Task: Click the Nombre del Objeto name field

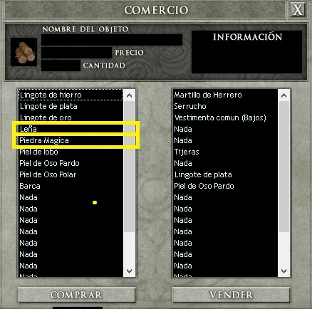Action: (x=112, y=40)
